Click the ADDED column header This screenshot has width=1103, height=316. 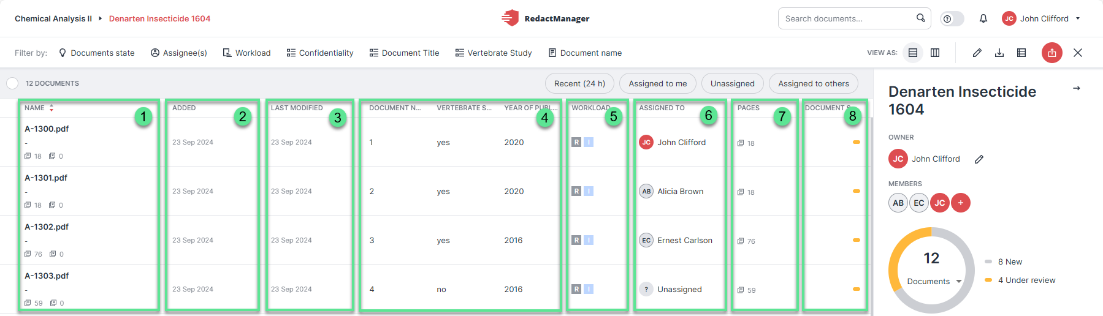coord(184,108)
